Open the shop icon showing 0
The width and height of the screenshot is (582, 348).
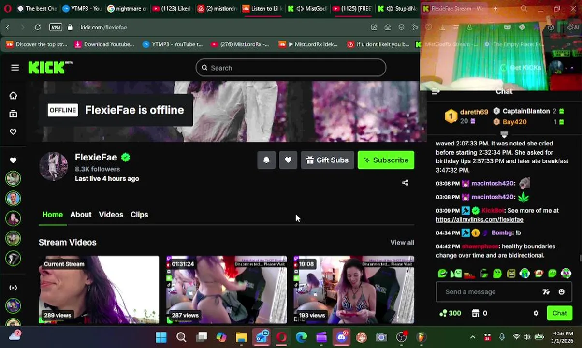click(479, 313)
